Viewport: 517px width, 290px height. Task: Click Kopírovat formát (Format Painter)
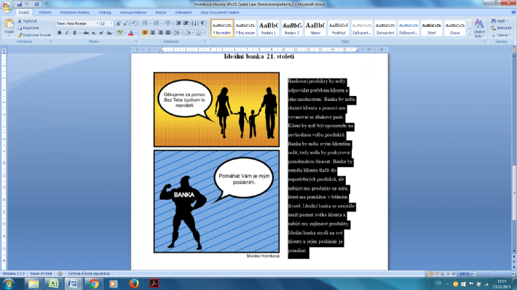(34, 35)
